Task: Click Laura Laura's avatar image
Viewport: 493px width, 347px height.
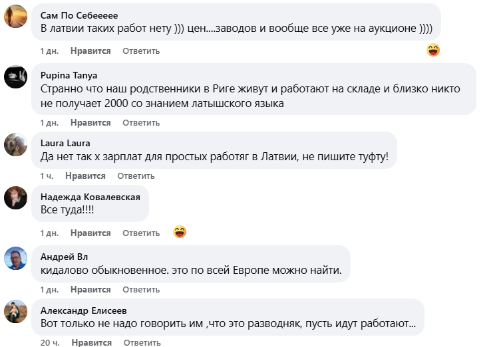Action: pyautogui.click(x=15, y=145)
